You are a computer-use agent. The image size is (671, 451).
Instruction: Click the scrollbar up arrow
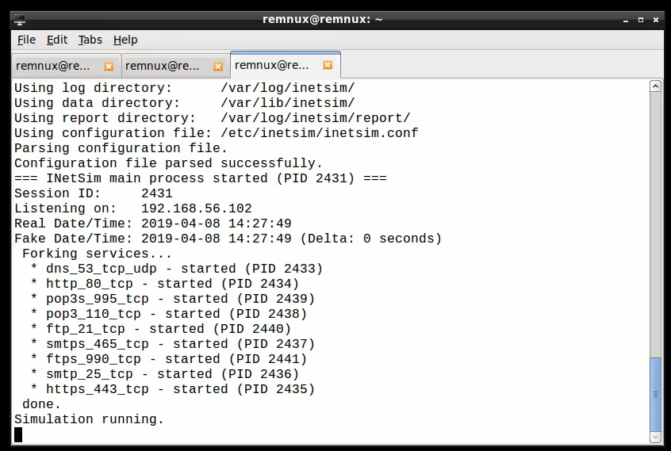(655, 86)
